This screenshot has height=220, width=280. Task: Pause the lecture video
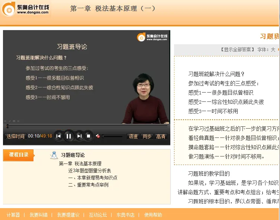69,136
